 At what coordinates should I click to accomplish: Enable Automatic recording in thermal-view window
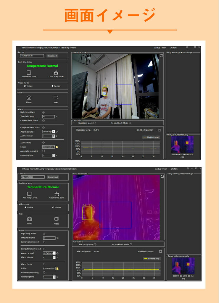click(44, 273)
